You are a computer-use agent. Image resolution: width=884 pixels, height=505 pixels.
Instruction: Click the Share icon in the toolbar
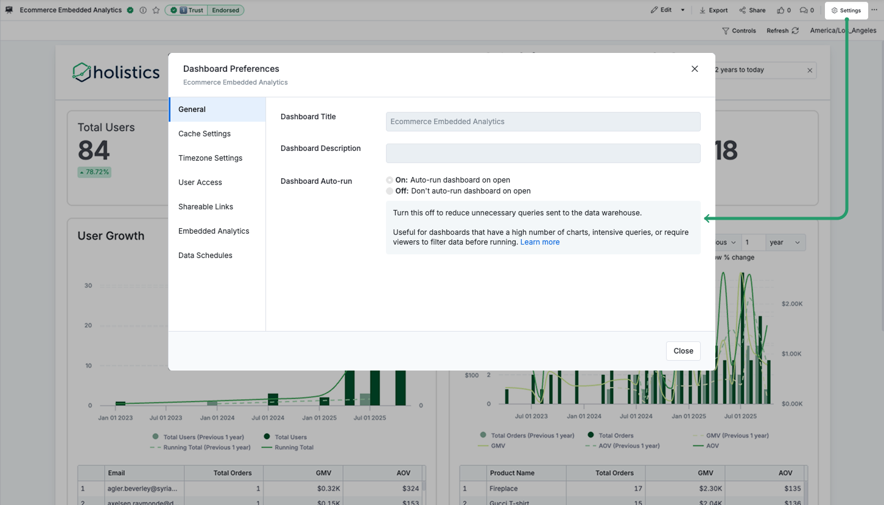742,10
